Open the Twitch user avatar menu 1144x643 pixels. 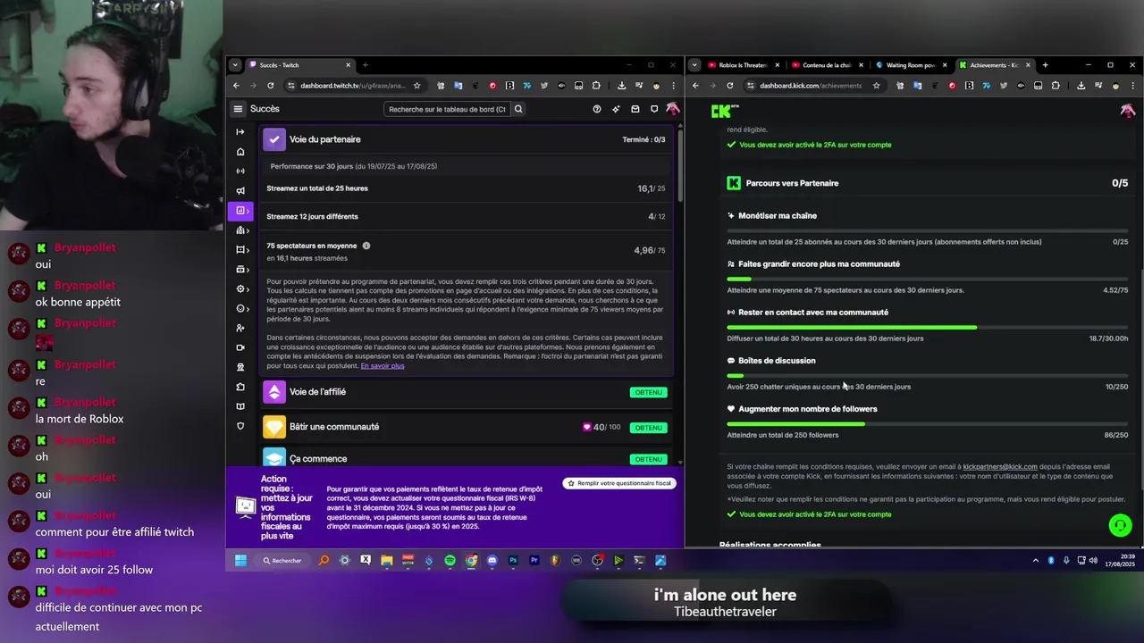[x=672, y=109]
